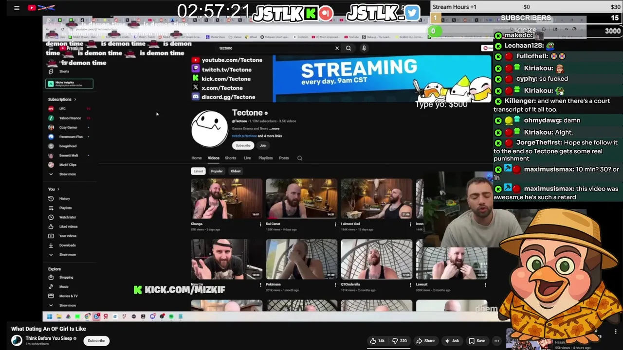Open Movies & TV under Explore
Screen dimensions: 623x350
tap(68, 296)
